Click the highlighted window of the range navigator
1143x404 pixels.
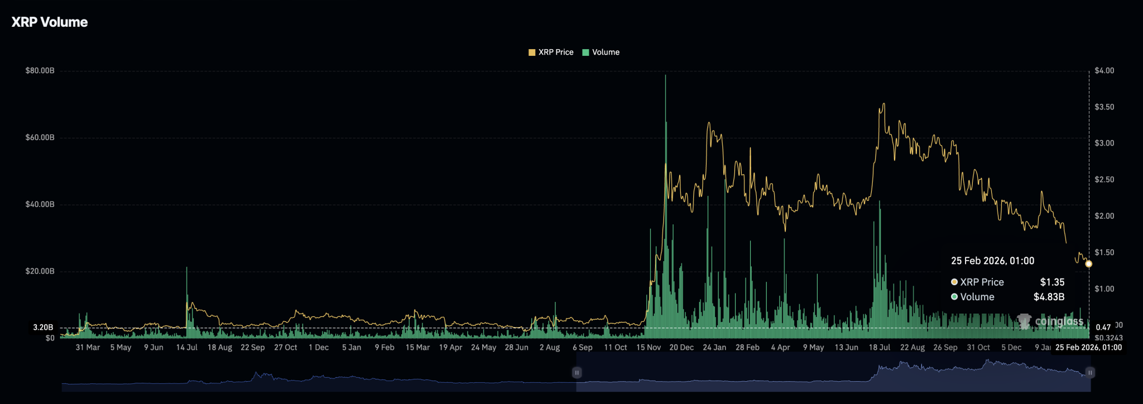click(x=833, y=372)
